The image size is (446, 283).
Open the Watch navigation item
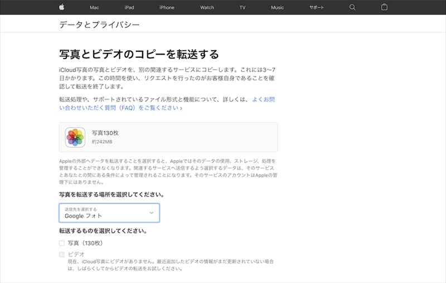(x=207, y=8)
